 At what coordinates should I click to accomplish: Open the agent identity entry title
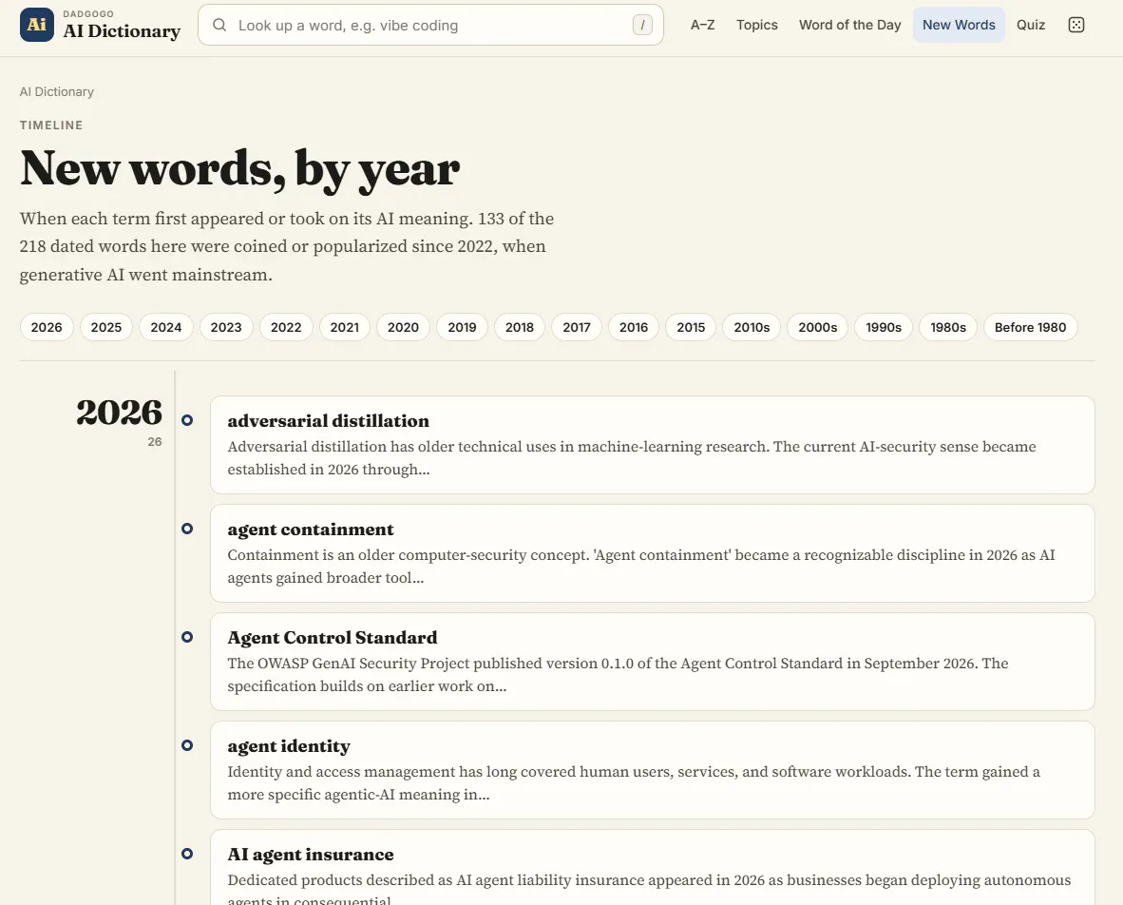tap(289, 746)
